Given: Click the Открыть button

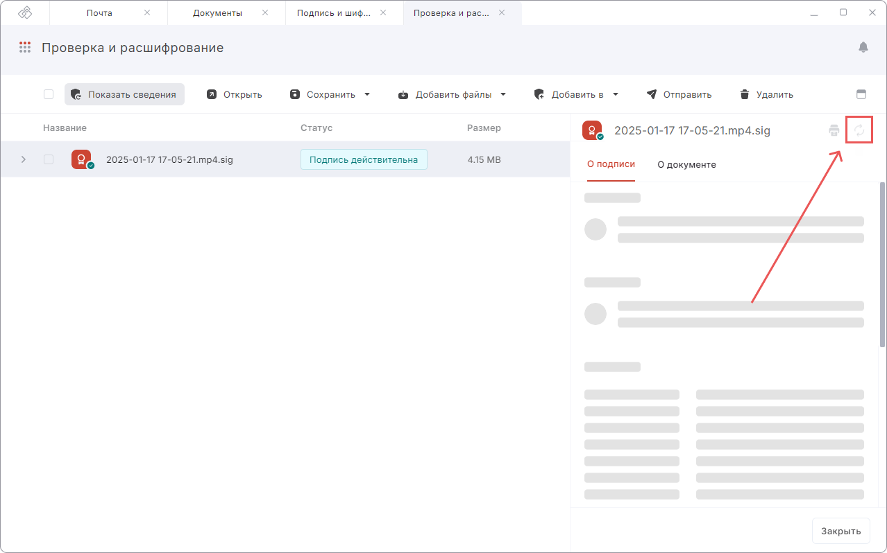Looking at the screenshot, I should (x=234, y=94).
